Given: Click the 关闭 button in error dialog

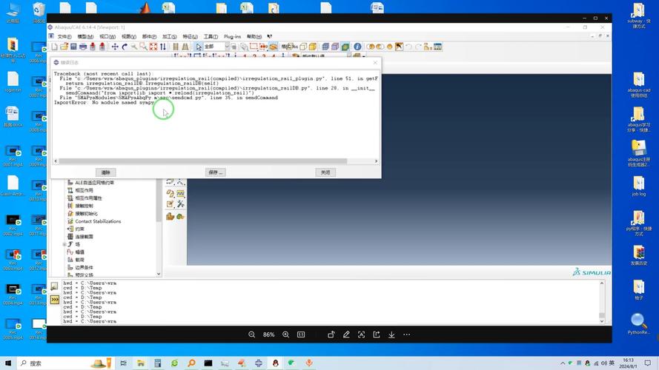Looking at the screenshot, I should click(x=325, y=172).
